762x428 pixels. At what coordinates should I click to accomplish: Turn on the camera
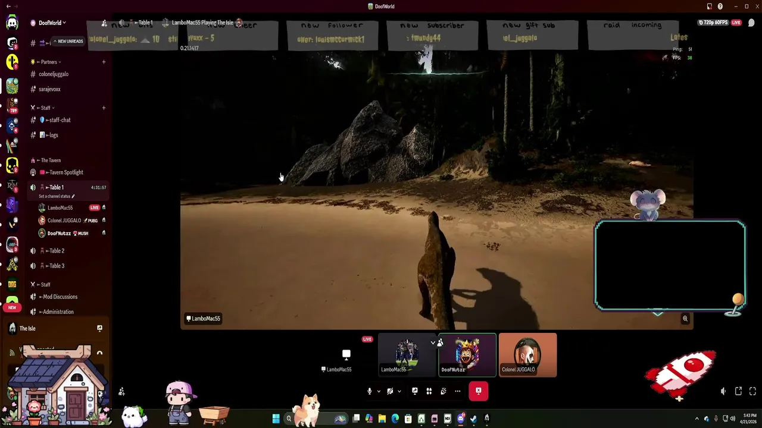390,391
